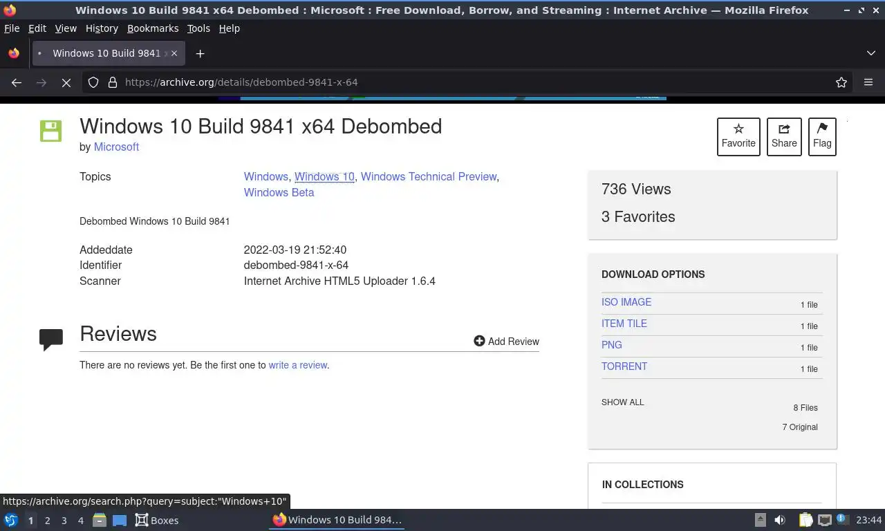Open the Windows topic link

click(265, 176)
